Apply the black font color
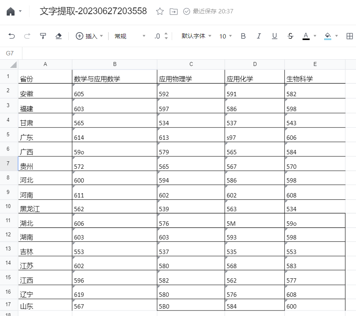The width and height of the screenshot is (356, 316). [306, 36]
